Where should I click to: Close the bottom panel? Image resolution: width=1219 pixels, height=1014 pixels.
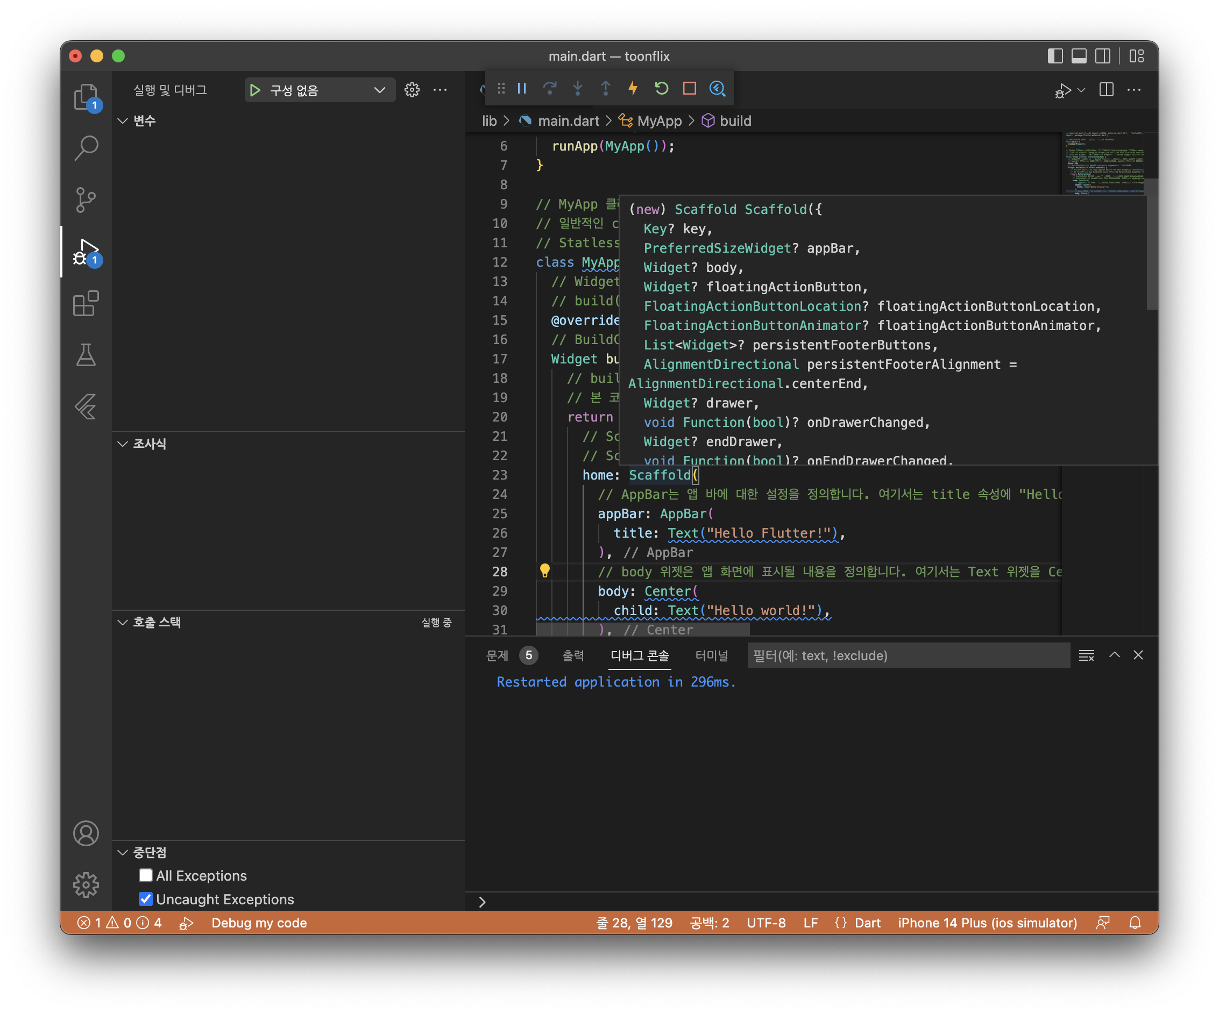pos(1138,655)
